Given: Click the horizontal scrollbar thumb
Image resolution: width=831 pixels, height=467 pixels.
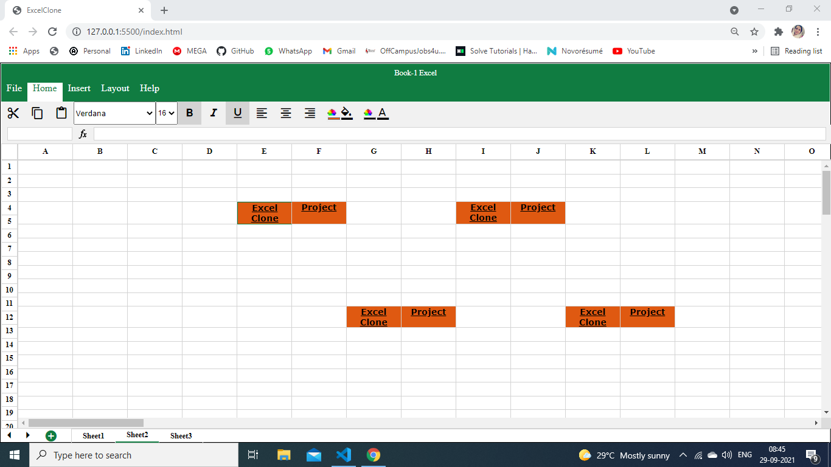Looking at the screenshot, I should (x=86, y=423).
